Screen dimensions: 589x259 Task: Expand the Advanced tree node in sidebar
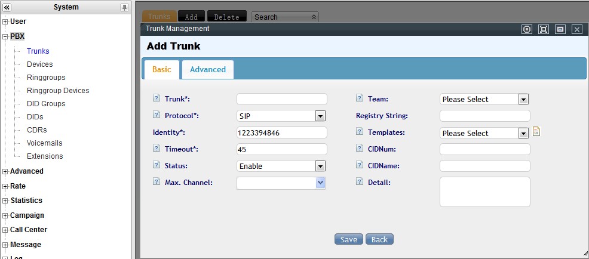coord(5,171)
